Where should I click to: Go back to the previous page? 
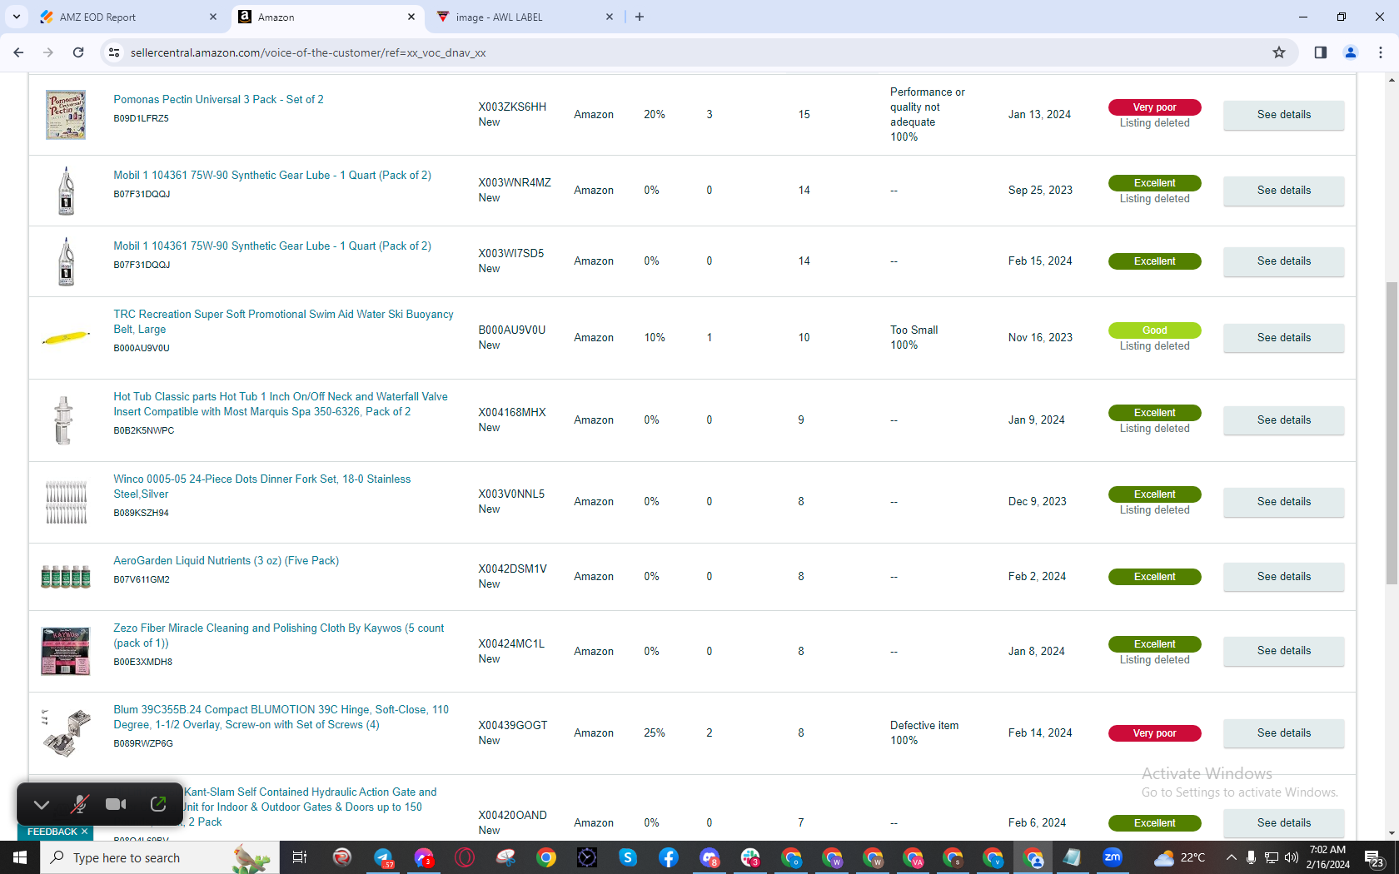tap(18, 52)
